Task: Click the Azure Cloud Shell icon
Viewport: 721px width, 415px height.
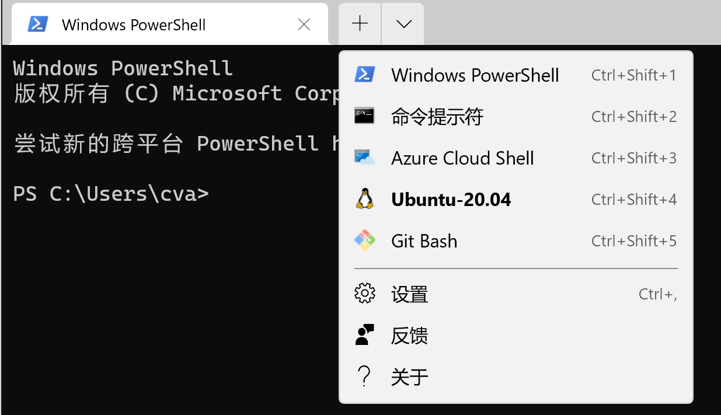Action: (x=364, y=158)
